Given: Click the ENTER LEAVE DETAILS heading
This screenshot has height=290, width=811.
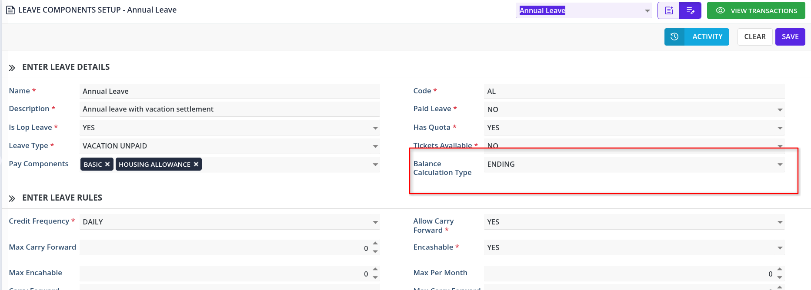Looking at the screenshot, I should [66, 67].
